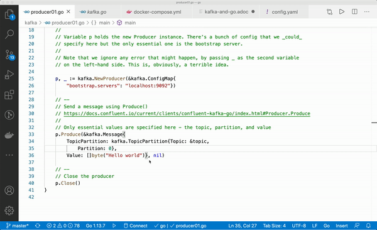Open the confluent-kafka-go docs link
The width and height of the screenshot is (377, 230).
click(x=187, y=113)
